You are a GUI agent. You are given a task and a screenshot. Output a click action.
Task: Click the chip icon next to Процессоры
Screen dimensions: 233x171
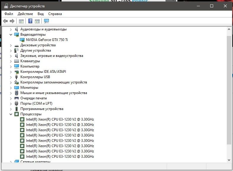tap(17, 114)
